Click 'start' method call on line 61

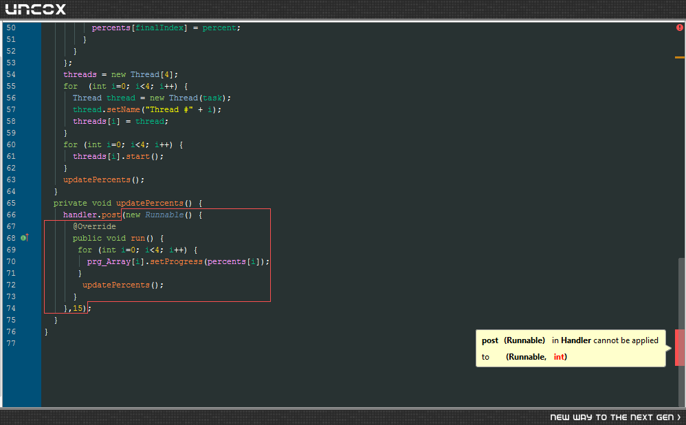[137, 156]
